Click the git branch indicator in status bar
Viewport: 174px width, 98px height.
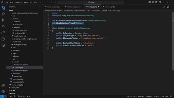[x=7, y=96]
